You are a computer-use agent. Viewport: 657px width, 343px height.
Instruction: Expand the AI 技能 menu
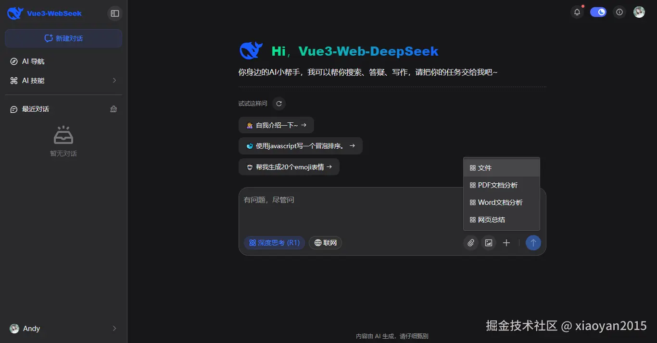[x=63, y=80]
